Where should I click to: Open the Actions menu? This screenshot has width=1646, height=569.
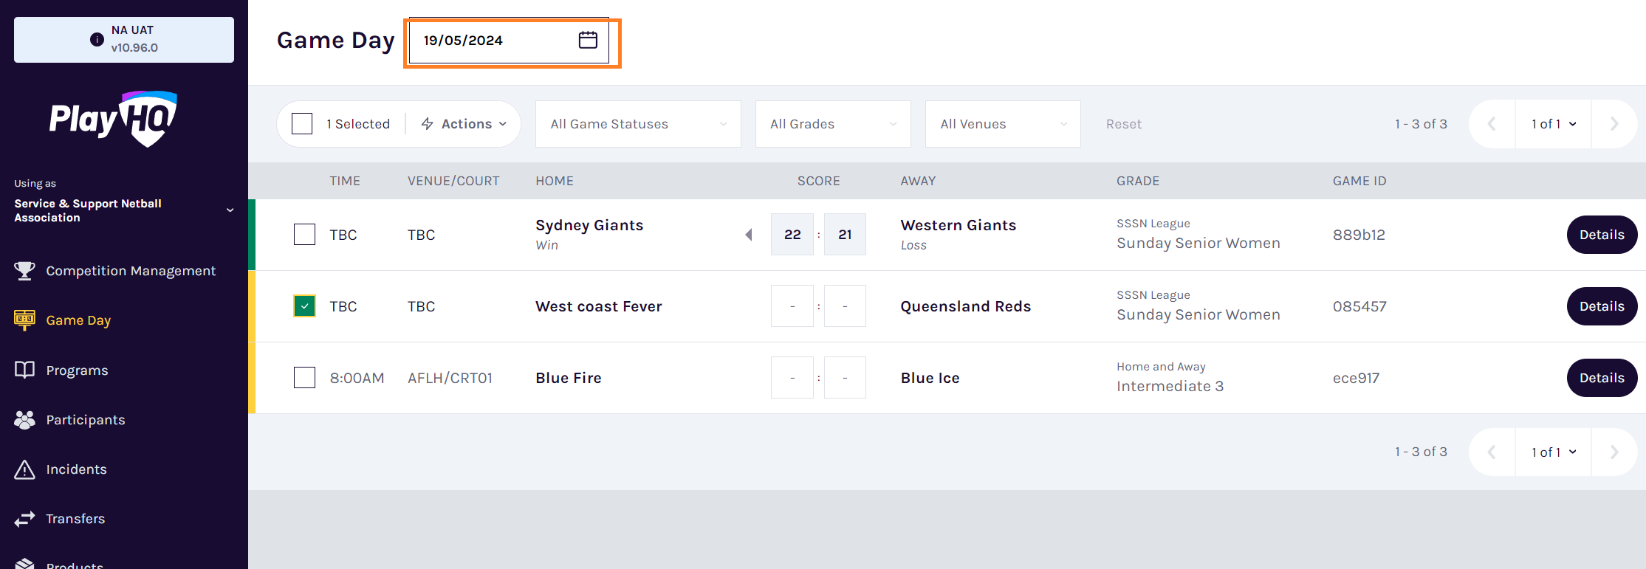464,124
